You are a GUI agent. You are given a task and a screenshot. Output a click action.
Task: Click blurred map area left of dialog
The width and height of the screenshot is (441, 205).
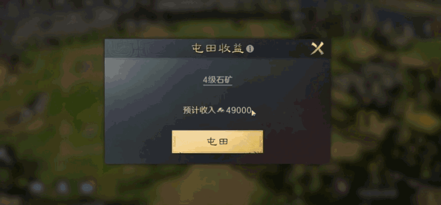[x=52, y=101]
